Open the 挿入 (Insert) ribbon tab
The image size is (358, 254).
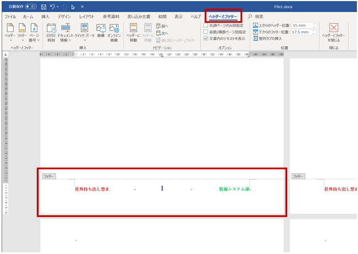click(x=45, y=17)
